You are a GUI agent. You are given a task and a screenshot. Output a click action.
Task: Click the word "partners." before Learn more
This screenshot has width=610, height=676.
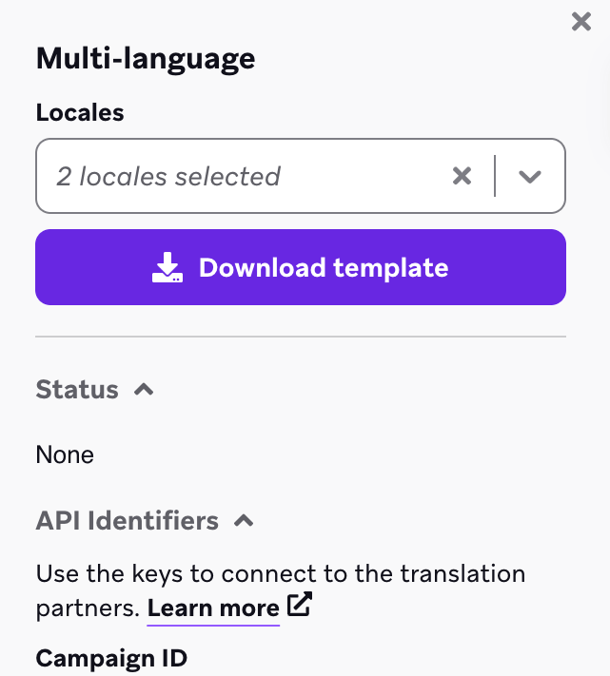88,608
